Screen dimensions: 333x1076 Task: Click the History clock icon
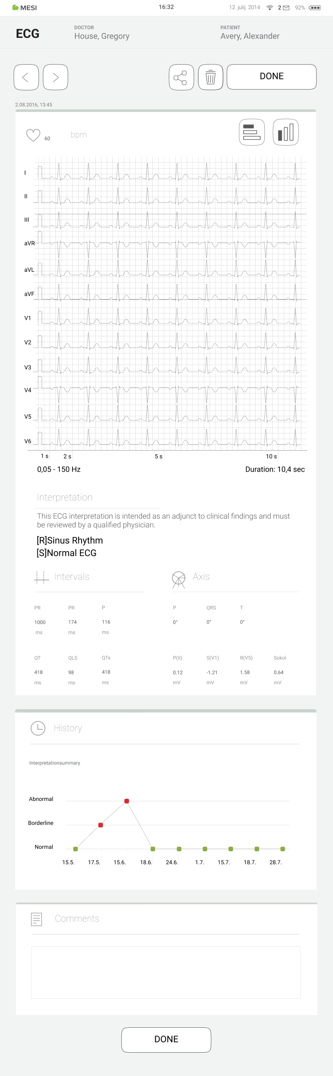coord(37,728)
